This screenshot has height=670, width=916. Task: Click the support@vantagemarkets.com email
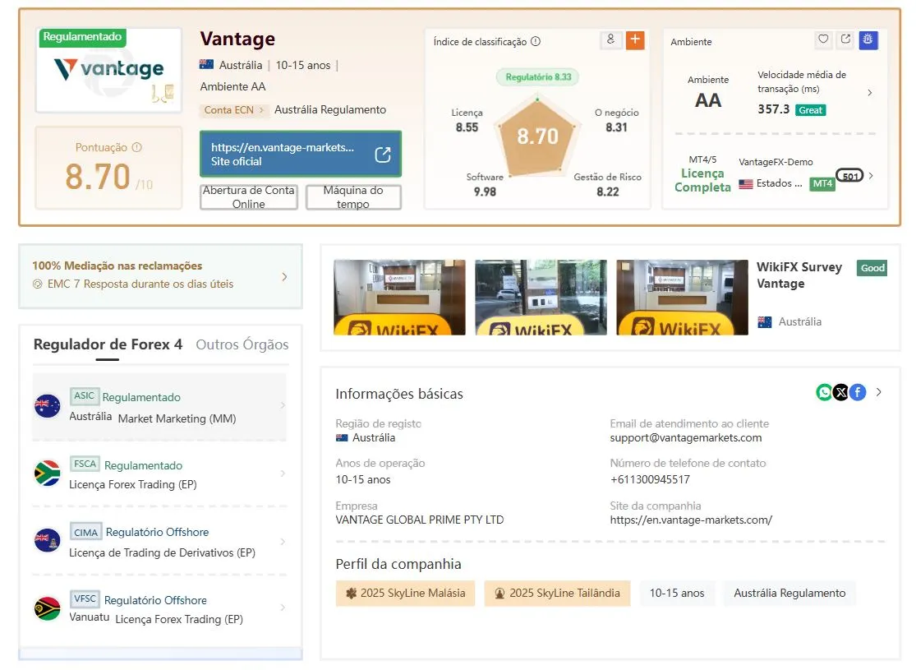(x=686, y=438)
